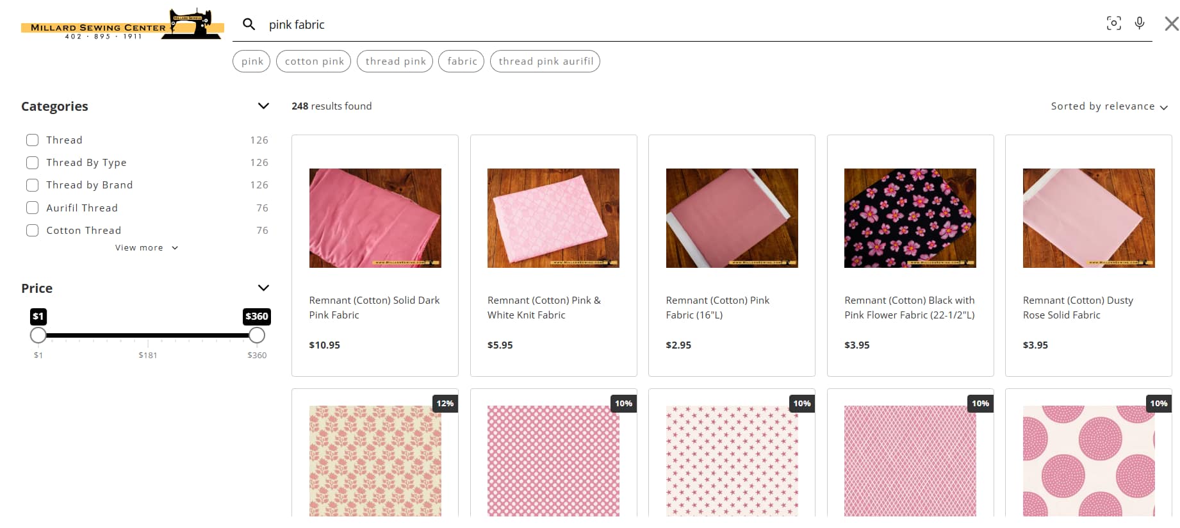Open Solid Dark Pink Fabric thumbnail
This screenshot has height=528, width=1180.
pos(375,218)
